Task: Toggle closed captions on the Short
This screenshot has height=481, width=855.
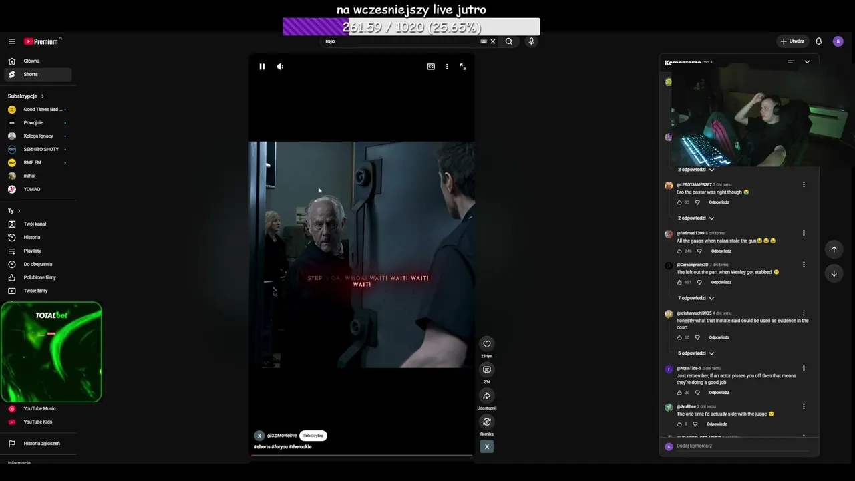Action: [431, 67]
